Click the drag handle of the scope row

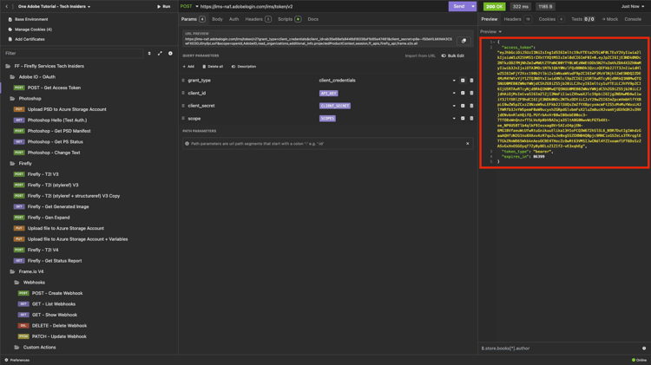[183, 119]
